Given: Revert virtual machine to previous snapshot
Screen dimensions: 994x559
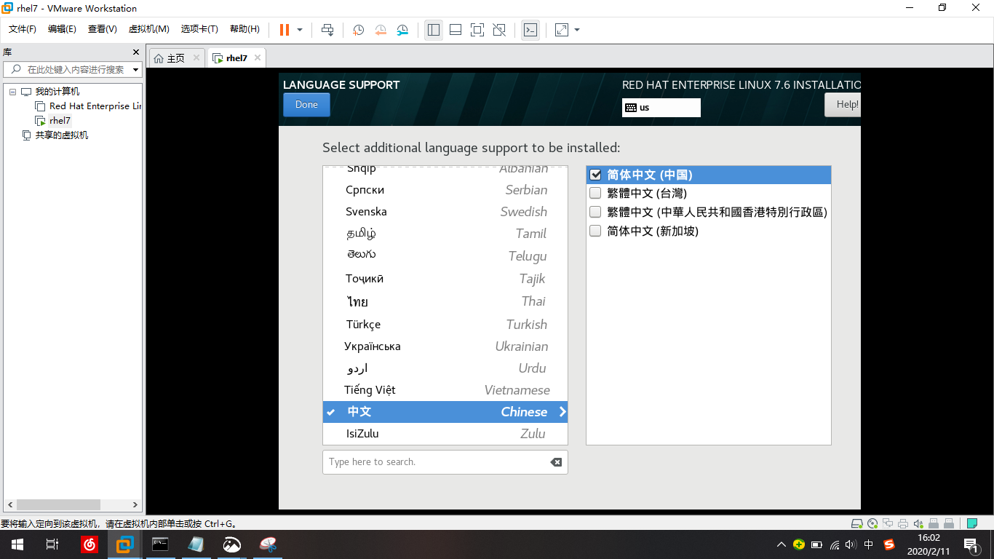Looking at the screenshot, I should pos(381,30).
